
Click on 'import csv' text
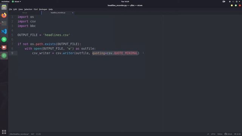point(26,22)
